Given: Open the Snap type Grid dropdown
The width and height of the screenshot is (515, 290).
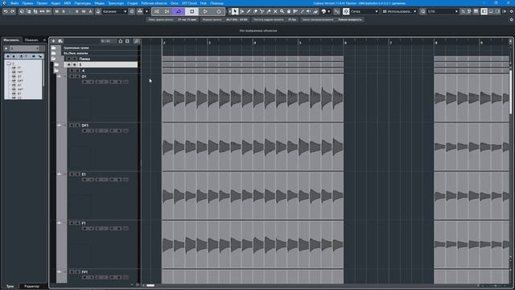Looking at the screenshot, I should pyautogui.click(x=365, y=11).
